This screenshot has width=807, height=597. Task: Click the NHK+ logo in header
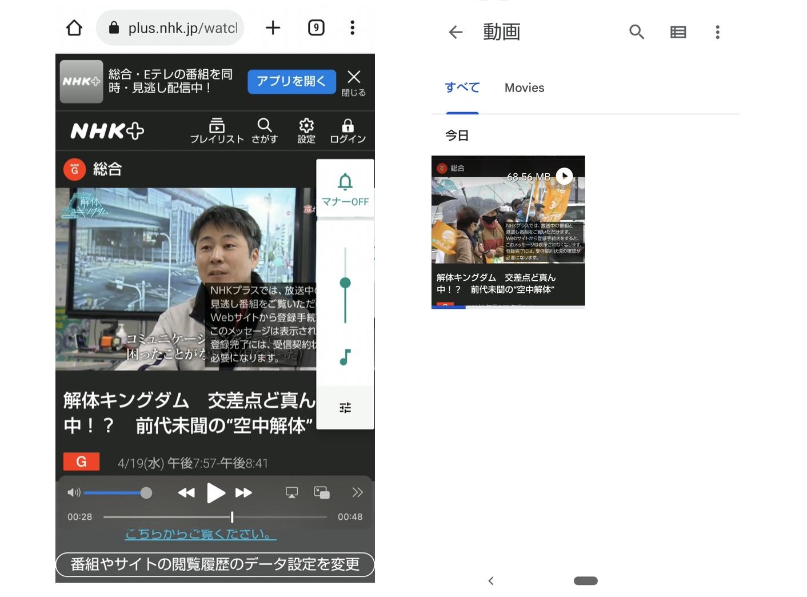107,131
